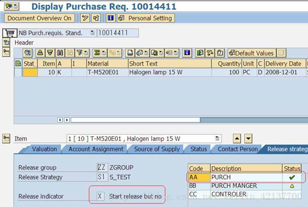Click the blank button after Default Values
308x207 pixels.
[x=281, y=53]
